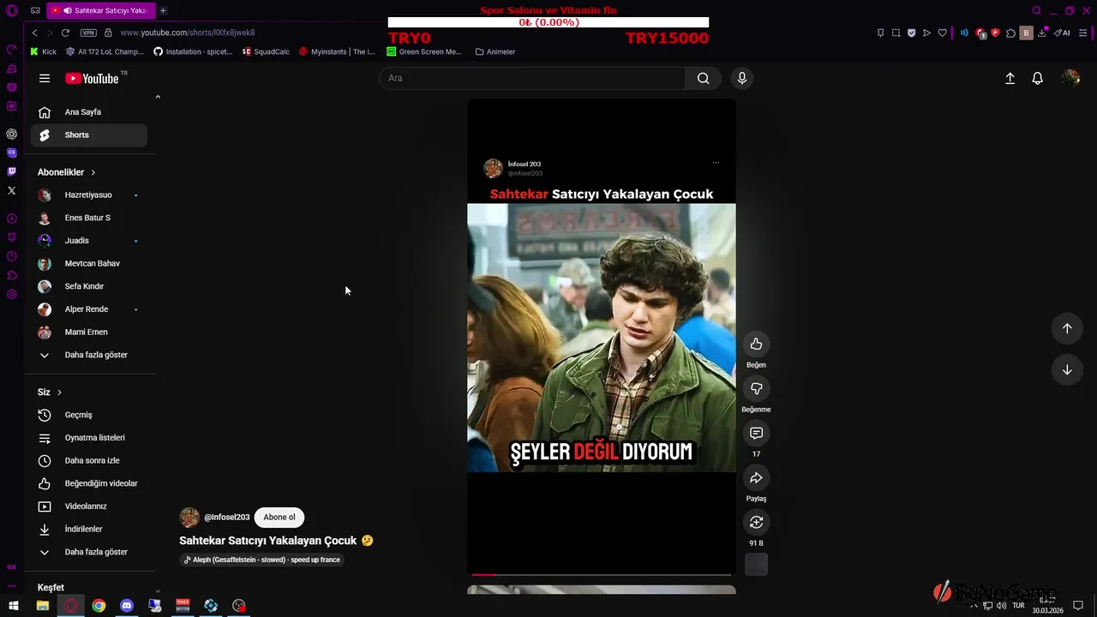The width and height of the screenshot is (1097, 617).
Task: Open the YouTube hamburger guide menu
Action: (x=45, y=78)
